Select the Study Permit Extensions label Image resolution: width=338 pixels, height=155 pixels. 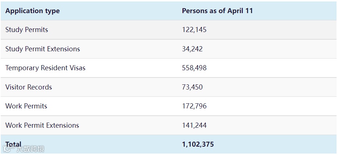point(43,49)
